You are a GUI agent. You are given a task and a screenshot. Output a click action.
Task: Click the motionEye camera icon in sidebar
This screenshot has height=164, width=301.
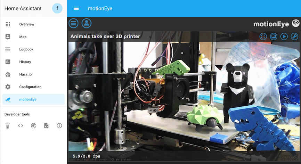pyautogui.click(x=8, y=99)
